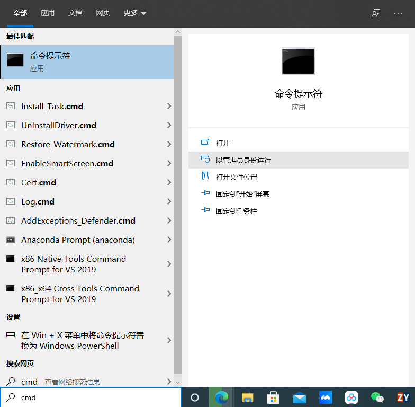Open Microsoft Store from the taskbar
The width and height of the screenshot is (415, 407).
pos(273,397)
